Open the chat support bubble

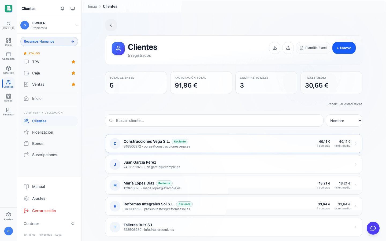pos(373,228)
